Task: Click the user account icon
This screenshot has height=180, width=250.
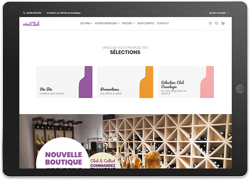Action: click(210, 13)
